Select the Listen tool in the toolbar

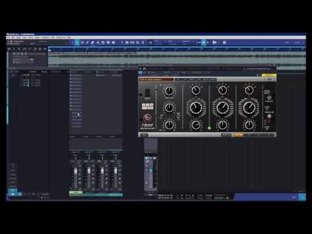(x=113, y=42)
